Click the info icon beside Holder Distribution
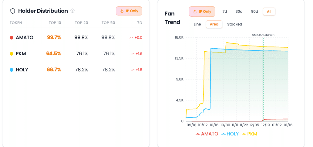 point(72,11)
